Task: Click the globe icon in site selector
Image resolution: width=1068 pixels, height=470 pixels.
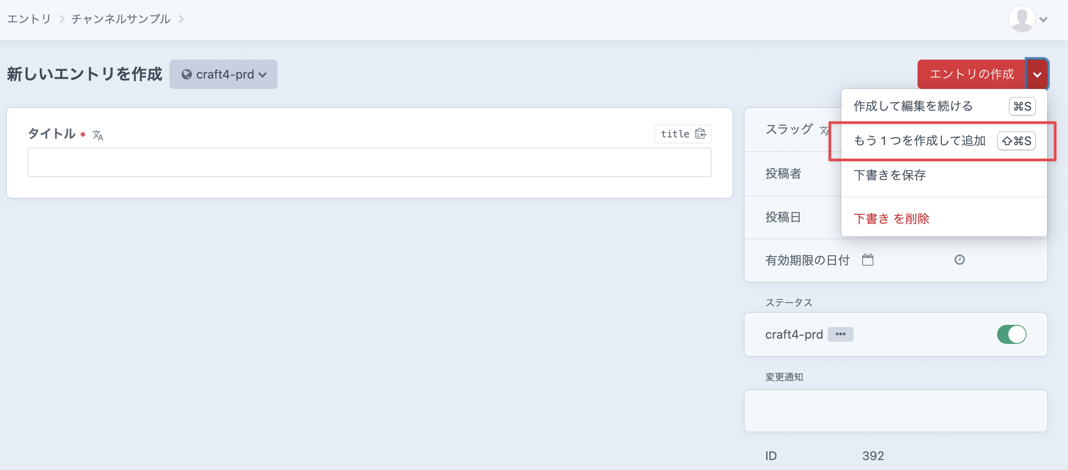Action: (187, 75)
